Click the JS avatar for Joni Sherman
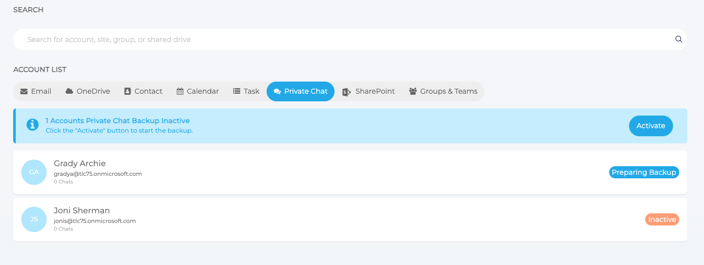Screen dimensions: 704x265 34,219
